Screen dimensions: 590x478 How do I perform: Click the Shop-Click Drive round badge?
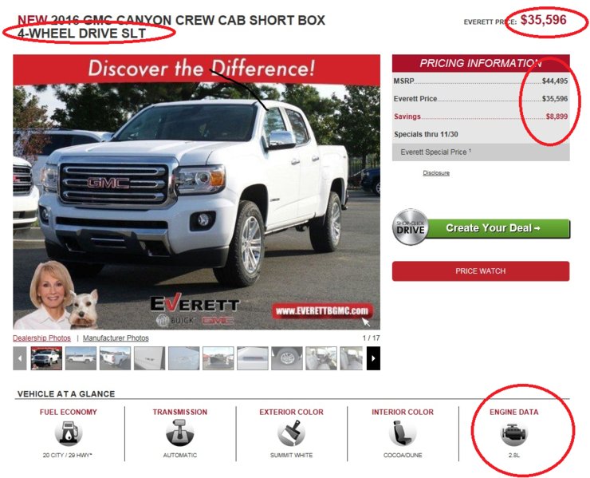coord(411,227)
